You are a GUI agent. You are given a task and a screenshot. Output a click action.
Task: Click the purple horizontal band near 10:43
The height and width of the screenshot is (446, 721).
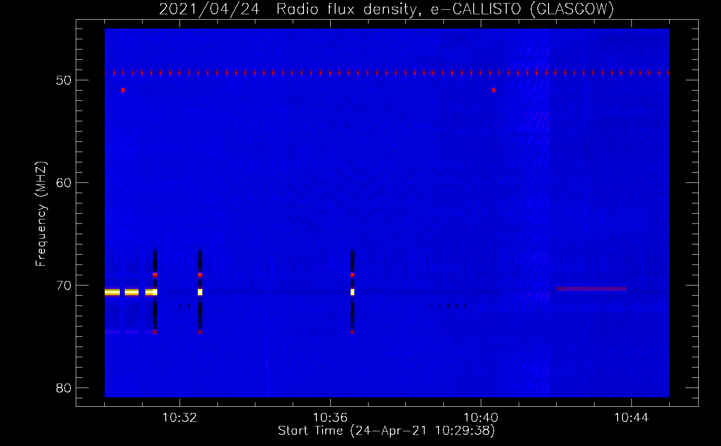pyautogui.click(x=591, y=289)
